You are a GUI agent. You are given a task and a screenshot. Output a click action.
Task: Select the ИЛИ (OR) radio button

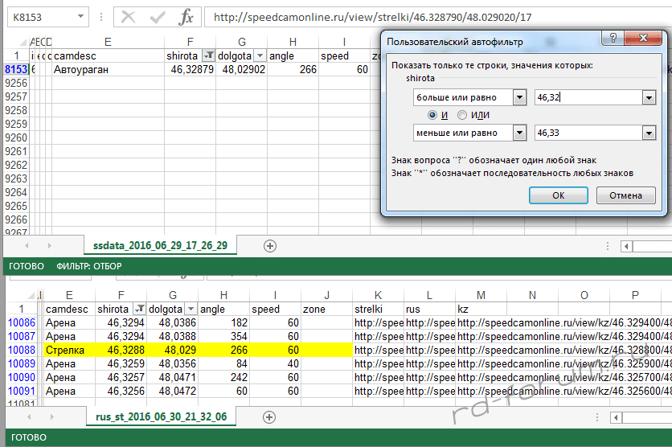coord(461,115)
